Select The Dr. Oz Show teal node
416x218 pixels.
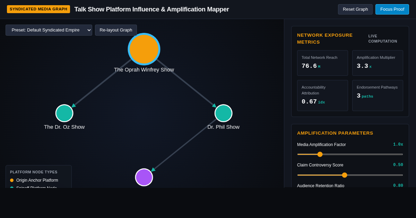64,113
